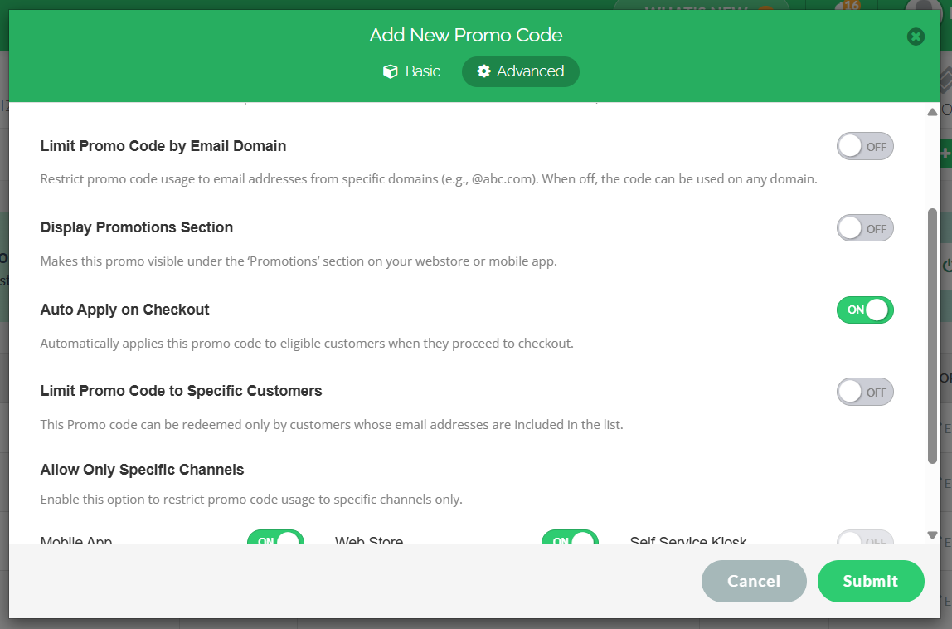
Task: Cancel the promo code creation
Action: click(754, 581)
